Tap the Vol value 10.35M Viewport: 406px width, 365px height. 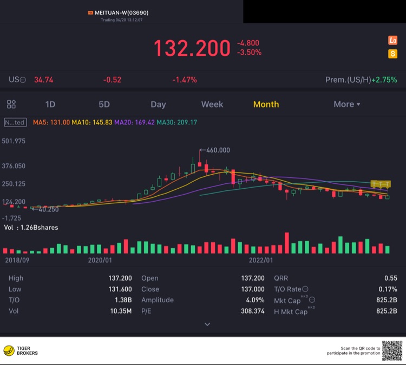(121, 311)
